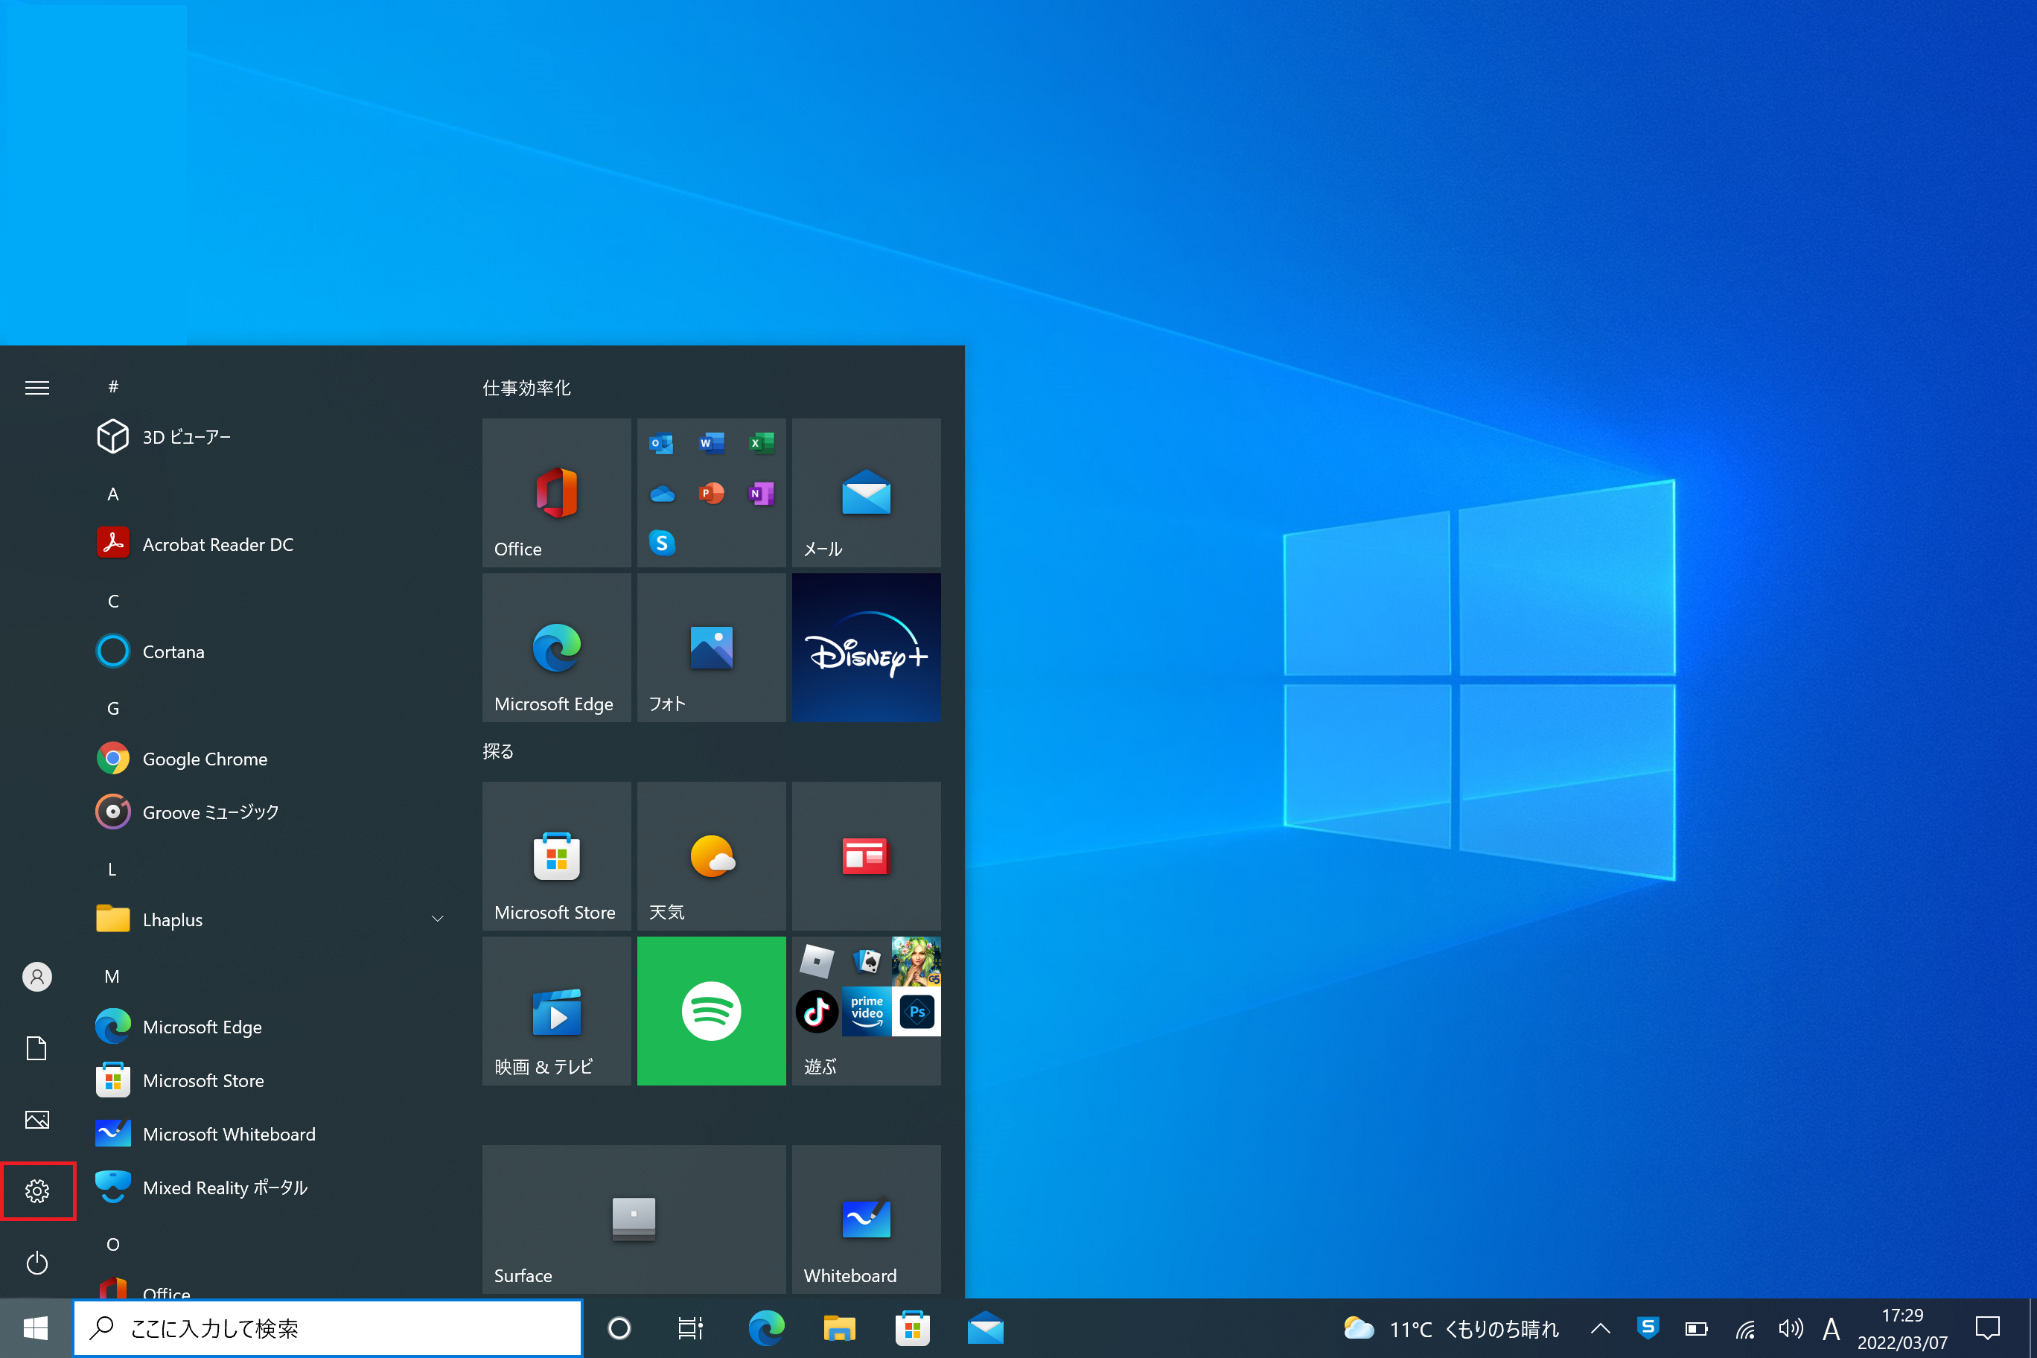Open the 11°C くもりのち晴れ weather widget
2037x1358 pixels.
tap(1452, 1327)
